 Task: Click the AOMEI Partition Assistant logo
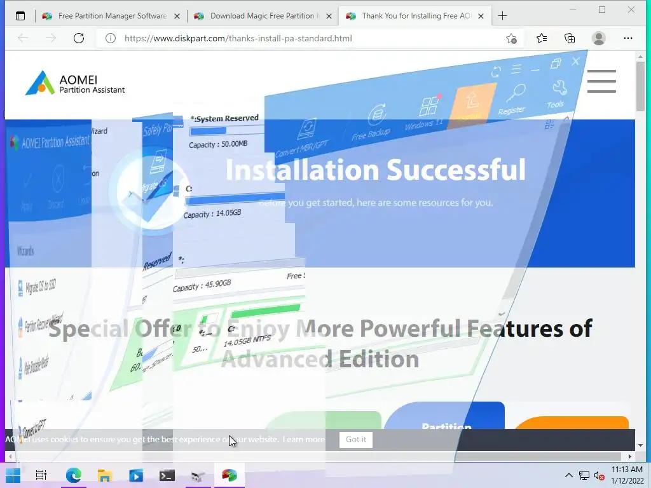pos(75,83)
